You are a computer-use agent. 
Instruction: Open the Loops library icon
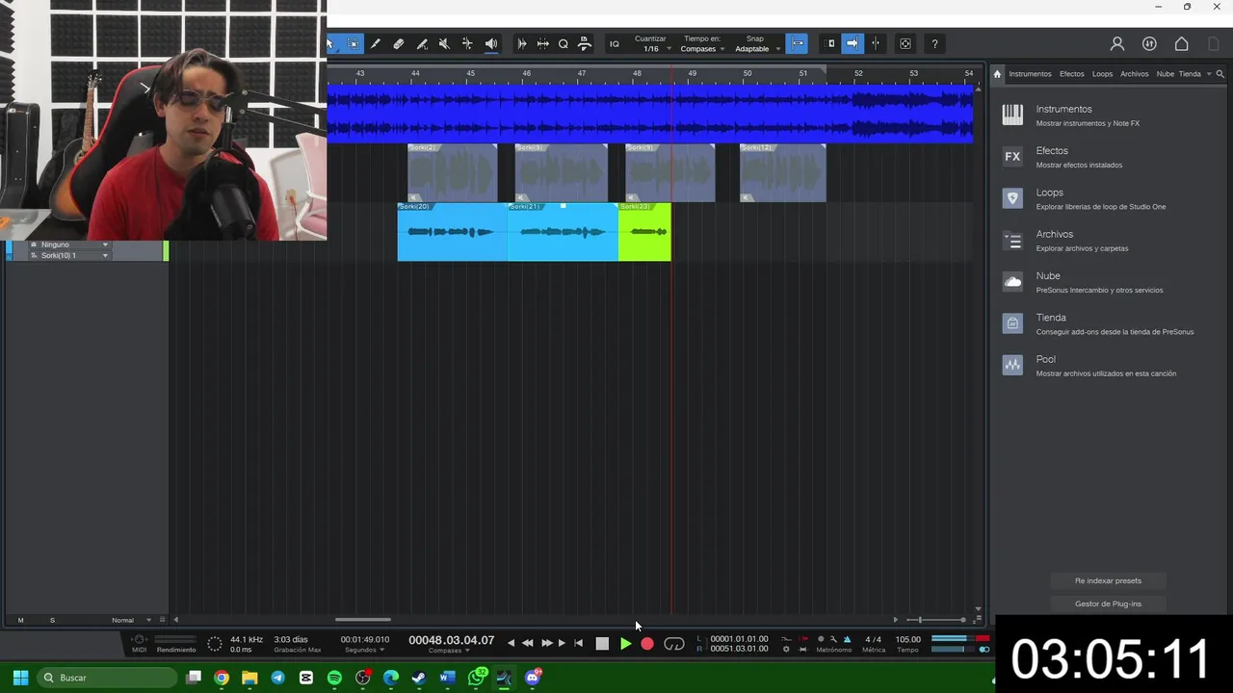(x=1012, y=198)
